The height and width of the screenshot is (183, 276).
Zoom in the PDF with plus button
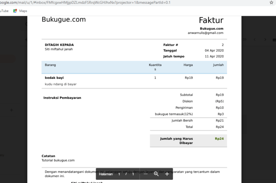pos(167,174)
